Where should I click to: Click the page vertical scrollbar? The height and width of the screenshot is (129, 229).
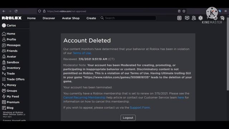[x=228, y=54]
